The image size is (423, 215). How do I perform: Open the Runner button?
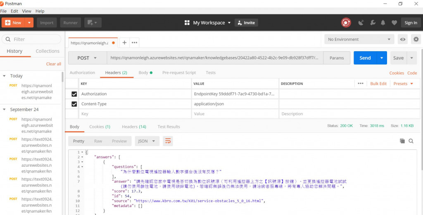(70, 23)
